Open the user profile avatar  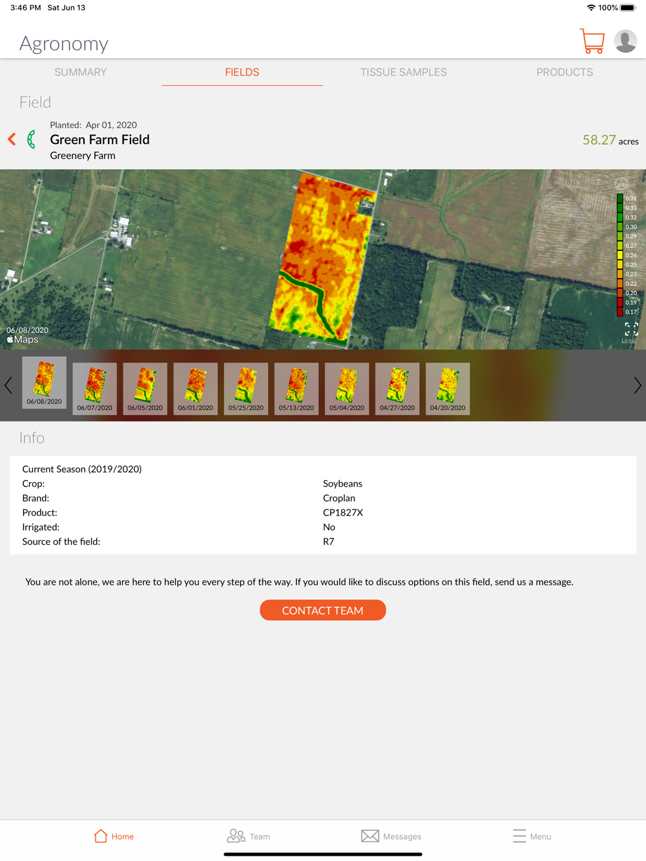click(x=625, y=41)
